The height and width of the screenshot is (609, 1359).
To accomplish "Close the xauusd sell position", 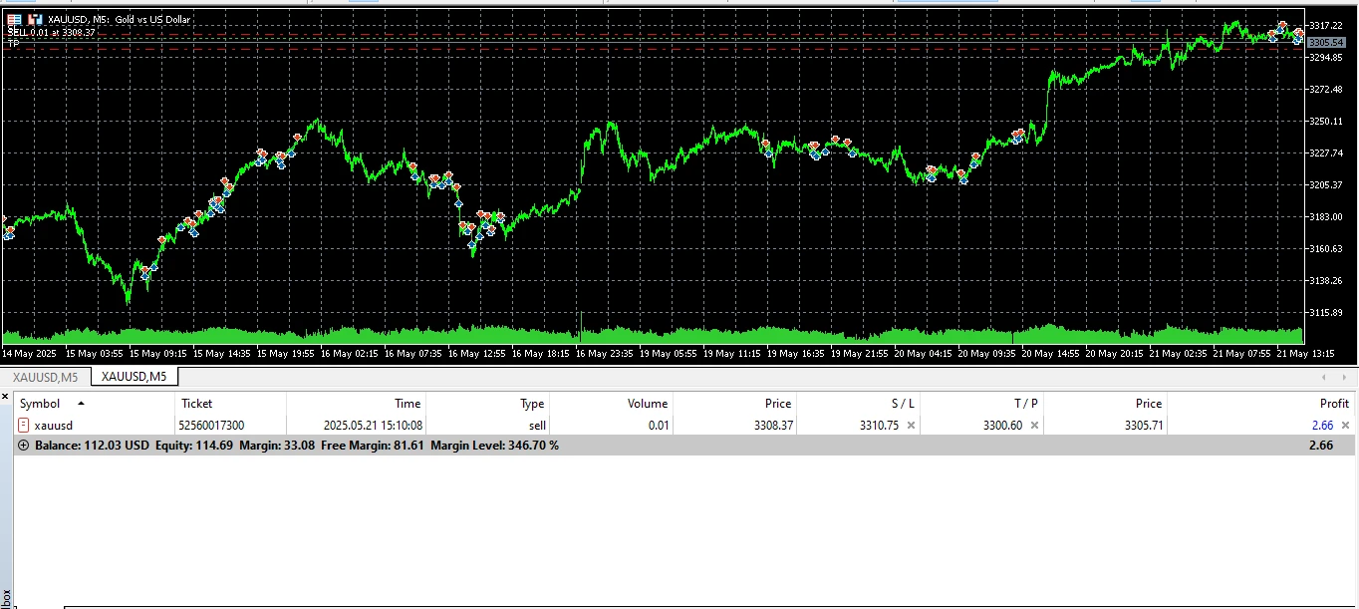I will point(1345,426).
